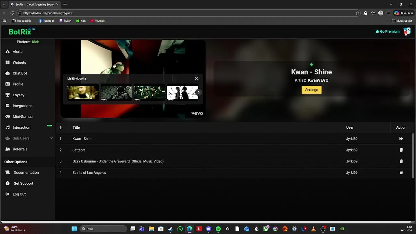Click the Saints of Los Angeles title
Image resolution: width=416 pixels, height=234 pixels.
click(89, 173)
